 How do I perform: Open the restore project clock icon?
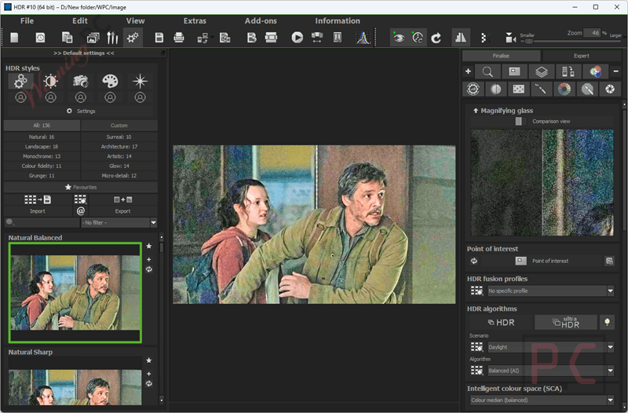(x=41, y=38)
